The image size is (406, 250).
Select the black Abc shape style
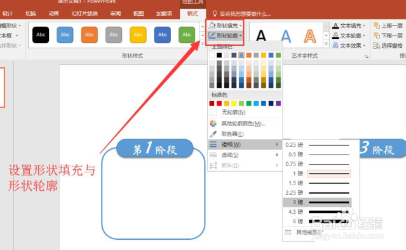point(41,35)
